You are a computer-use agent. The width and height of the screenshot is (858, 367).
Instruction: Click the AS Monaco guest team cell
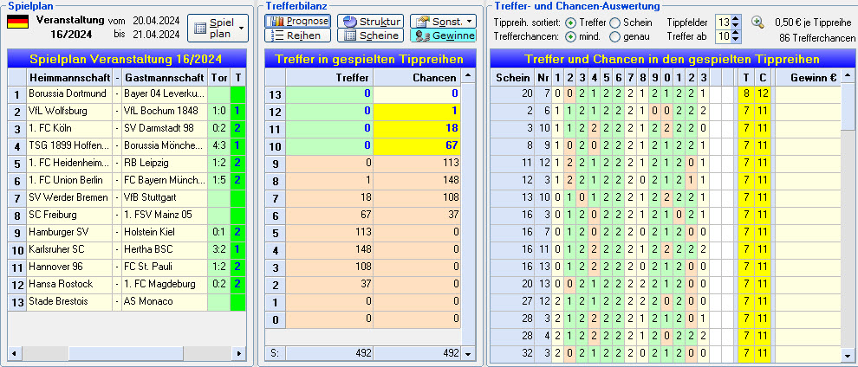(x=164, y=301)
